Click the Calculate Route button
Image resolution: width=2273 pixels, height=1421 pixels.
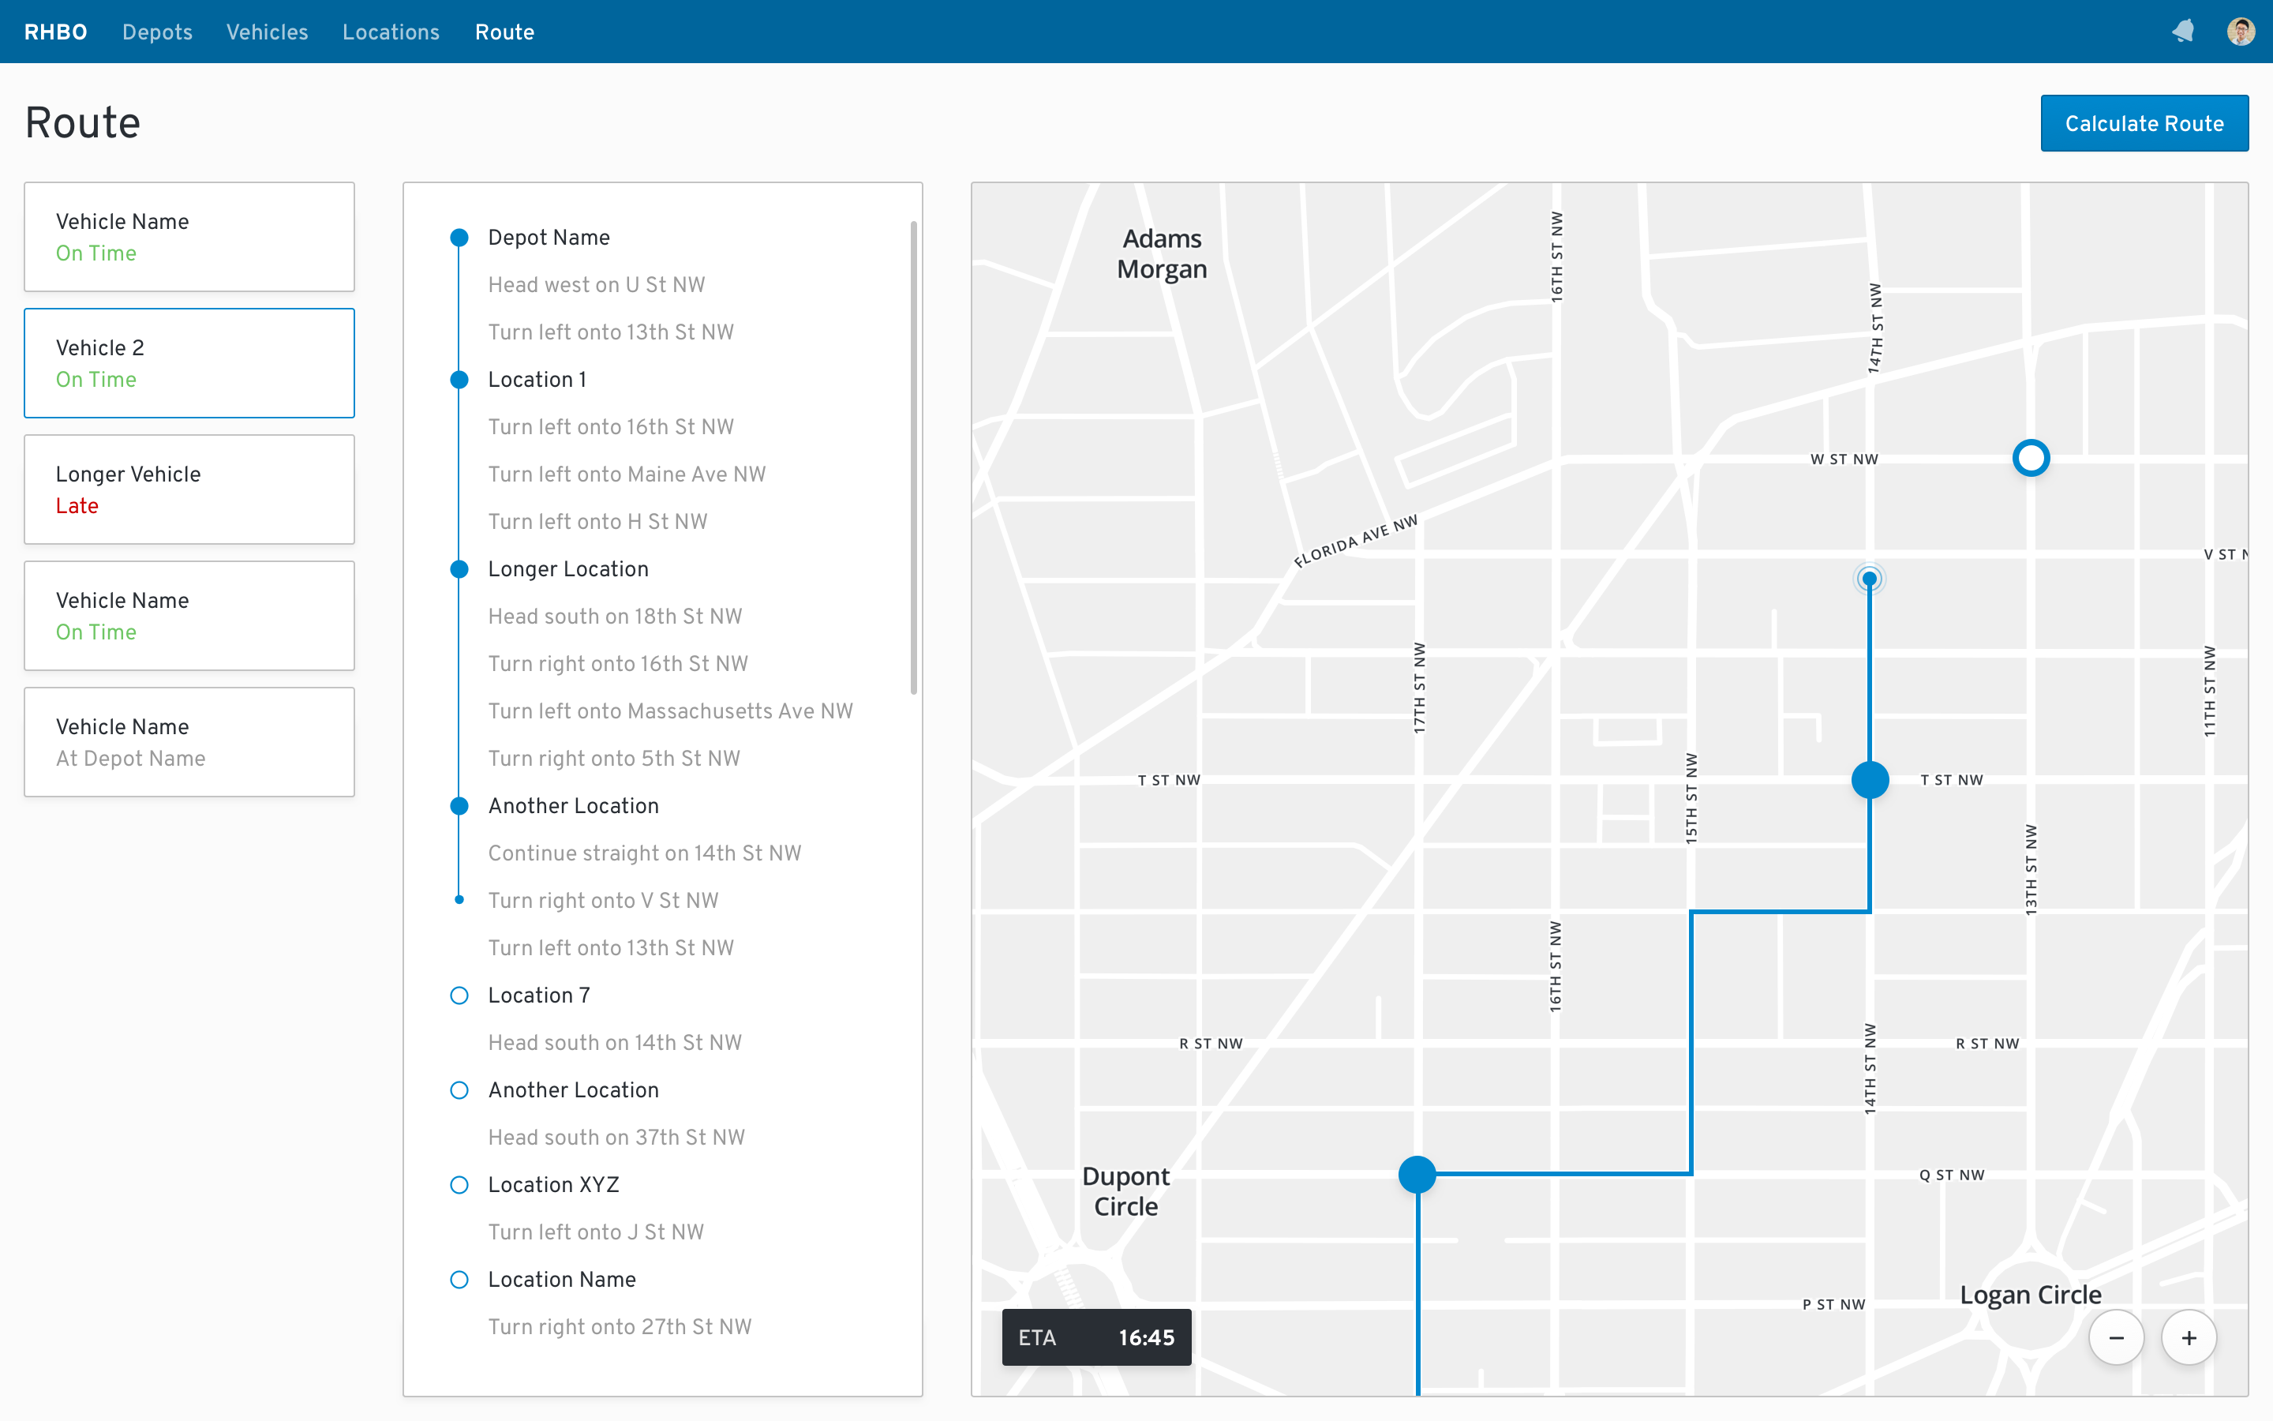pyautogui.click(x=2144, y=123)
